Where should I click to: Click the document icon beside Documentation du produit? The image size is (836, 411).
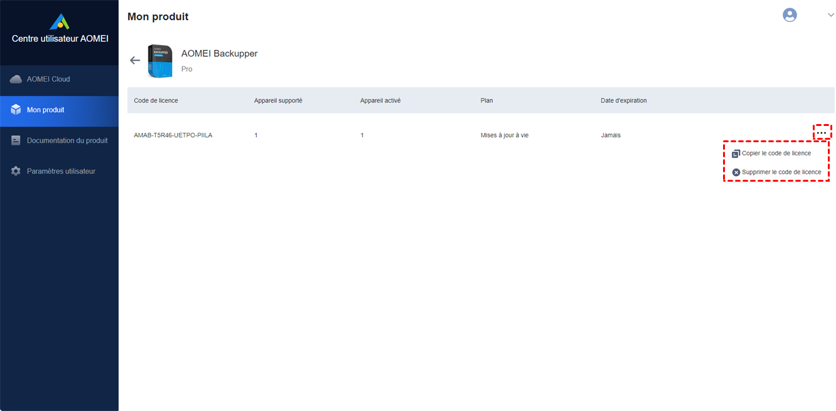16,140
